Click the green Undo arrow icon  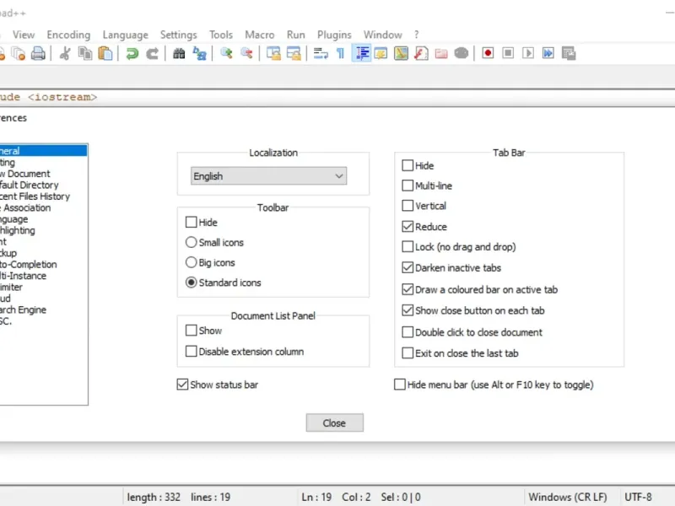tap(132, 53)
